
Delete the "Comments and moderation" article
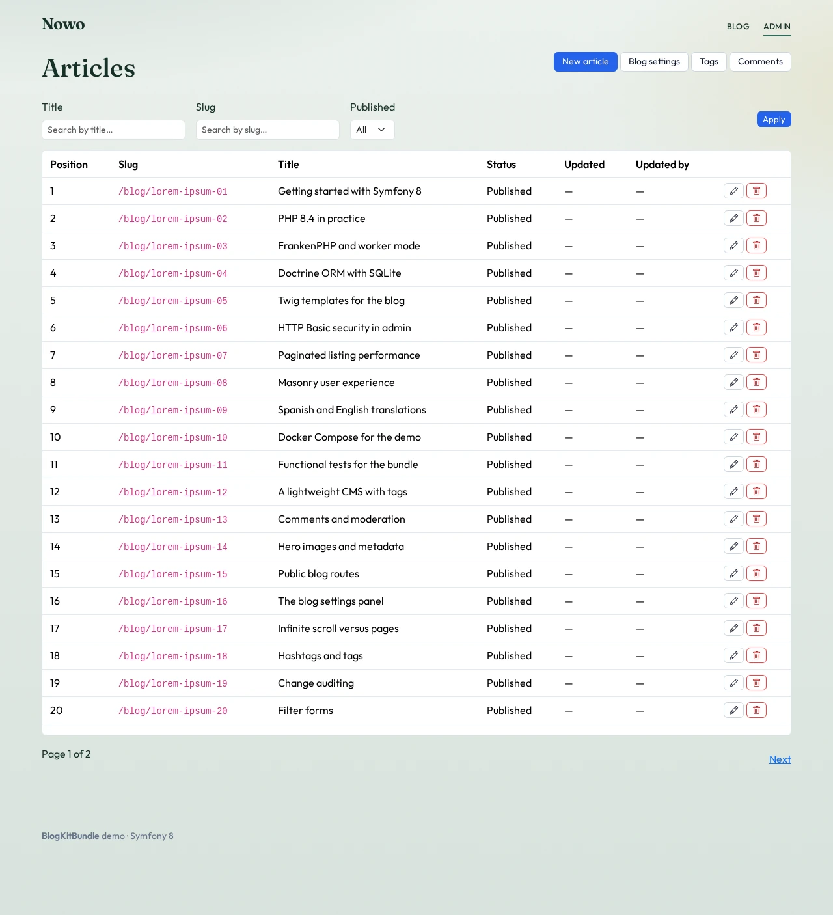pyautogui.click(x=756, y=519)
